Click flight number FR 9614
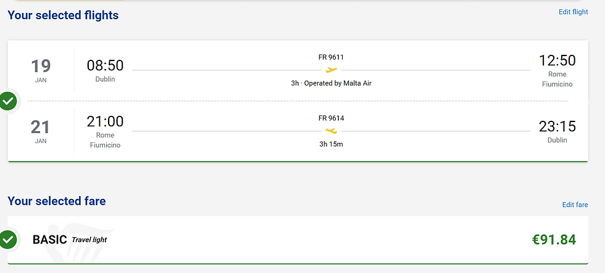Screen dimensions: 605x273 tap(331, 118)
